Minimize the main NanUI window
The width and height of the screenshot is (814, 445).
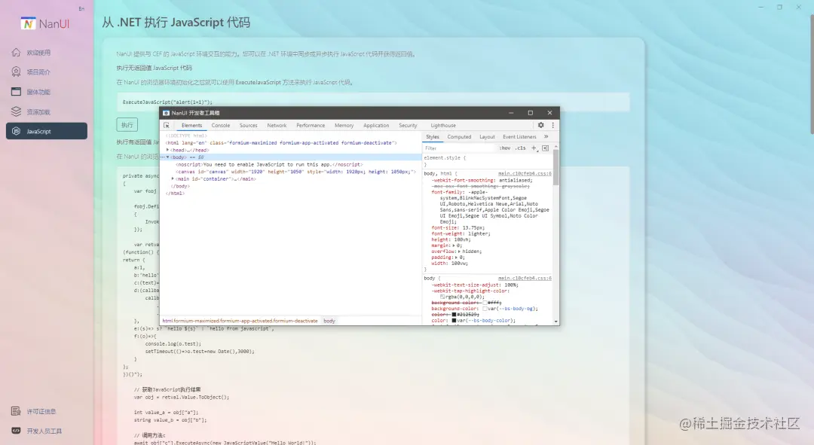click(x=760, y=8)
